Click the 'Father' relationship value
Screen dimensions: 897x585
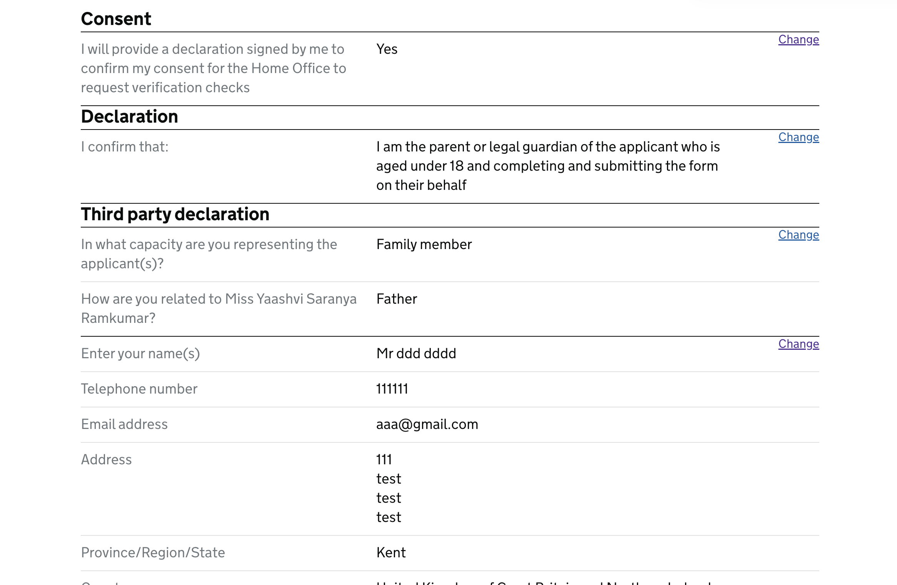click(x=397, y=299)
